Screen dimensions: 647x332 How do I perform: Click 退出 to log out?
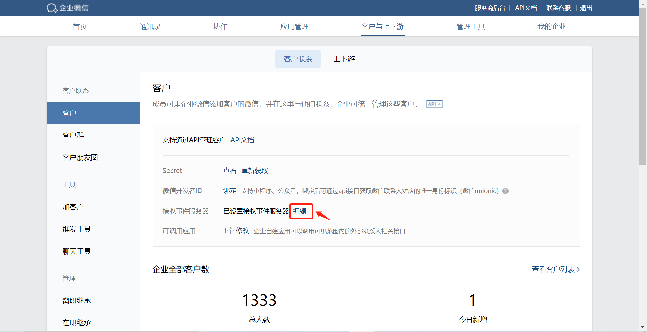pos(586,8)
